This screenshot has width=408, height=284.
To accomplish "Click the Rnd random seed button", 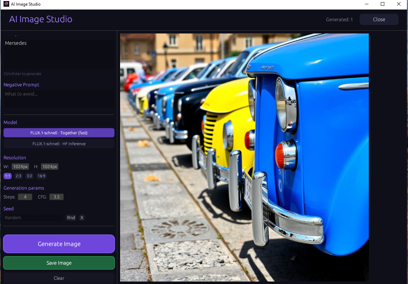I will (71, 218).
